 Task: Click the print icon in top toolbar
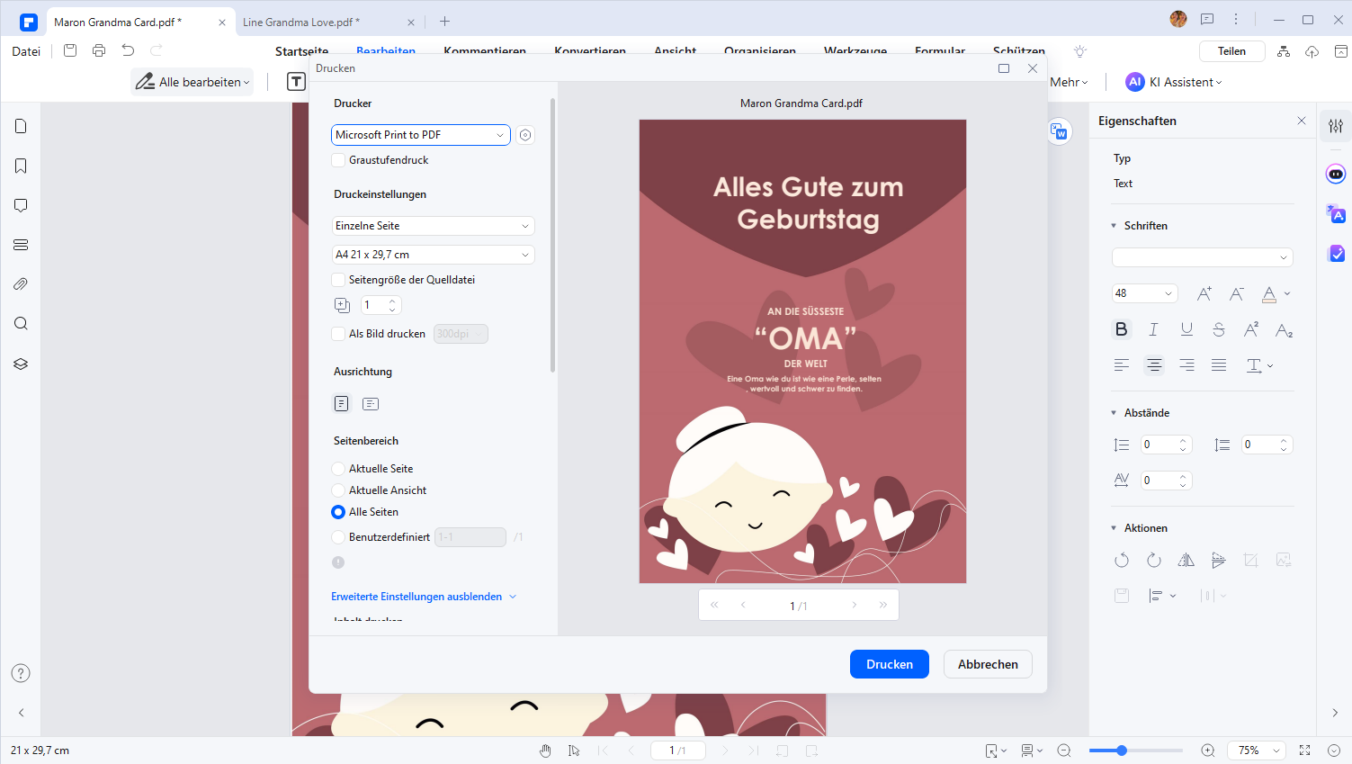pyautogui.click(x=99, y=50)
